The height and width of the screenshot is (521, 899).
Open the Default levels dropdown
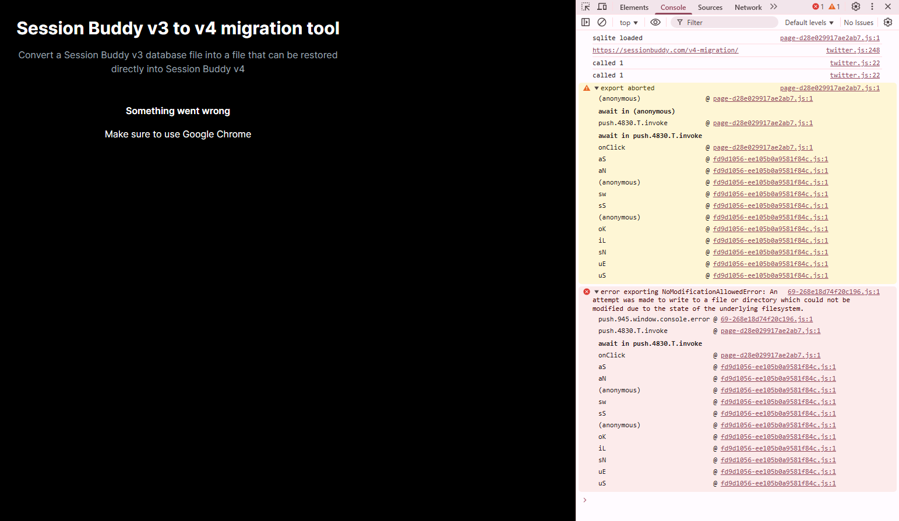coord(809,23)
